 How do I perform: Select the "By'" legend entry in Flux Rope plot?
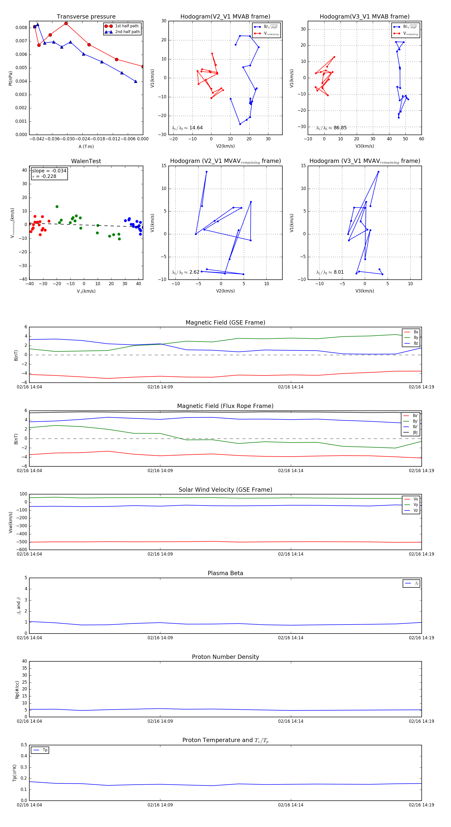point(411,421)
